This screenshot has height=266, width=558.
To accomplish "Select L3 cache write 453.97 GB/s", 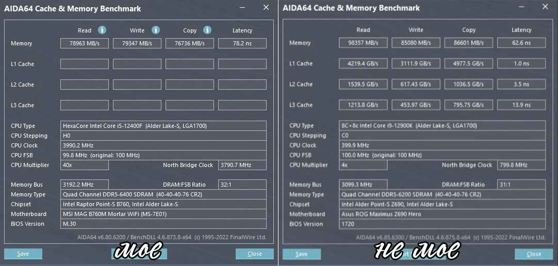I will coord(416,105).
